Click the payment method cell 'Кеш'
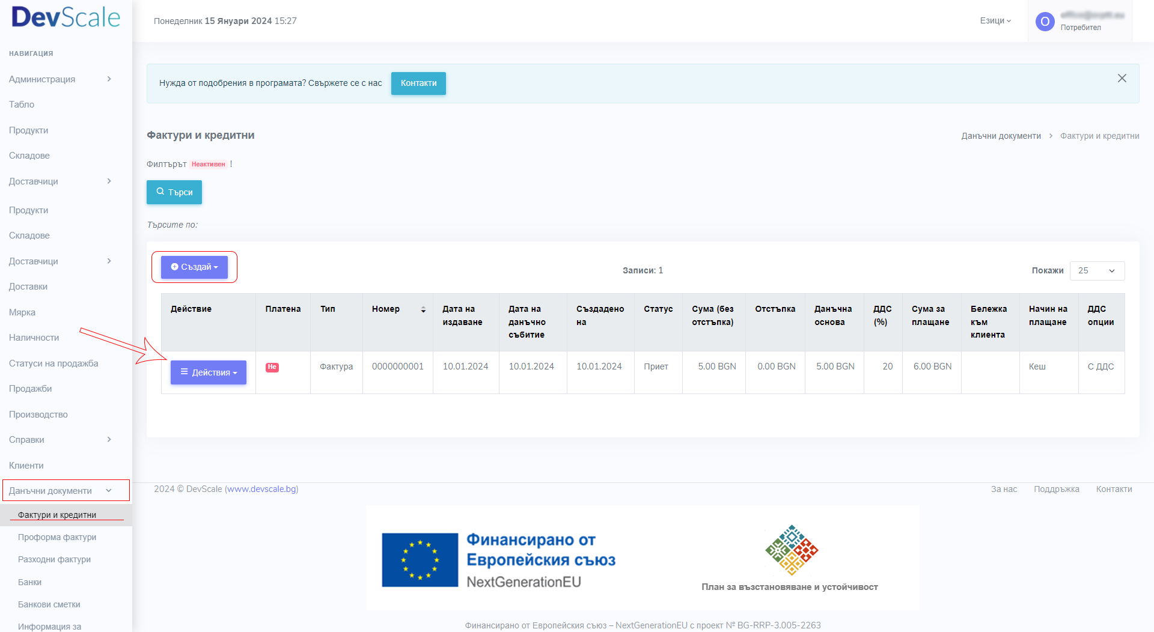 1037,366
